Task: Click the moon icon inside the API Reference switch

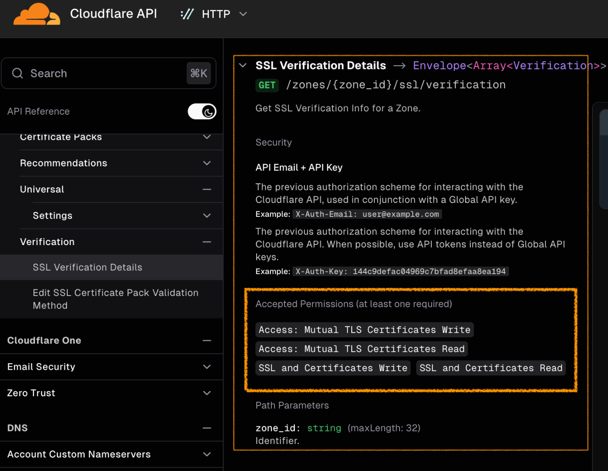Action: click(x=208, y=111)
